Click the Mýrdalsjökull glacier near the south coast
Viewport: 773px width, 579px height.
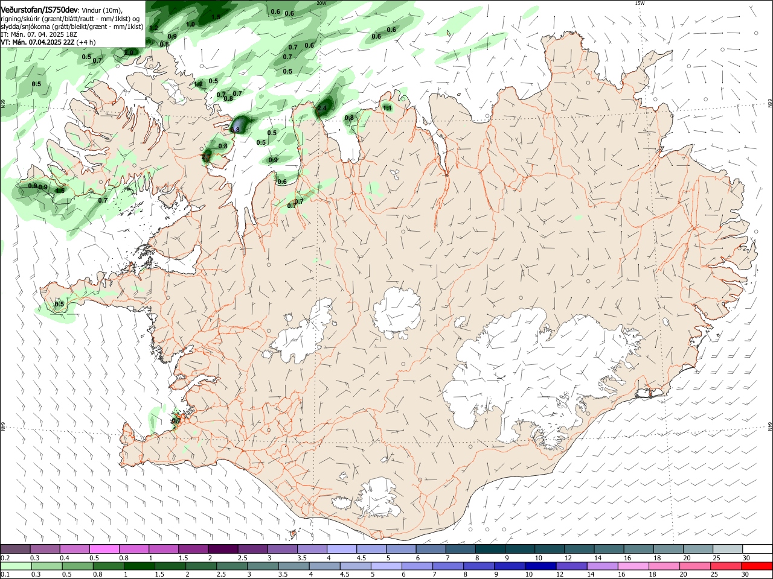pos(379,498)
